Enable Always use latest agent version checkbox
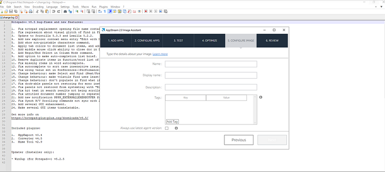 click(167, 128)
